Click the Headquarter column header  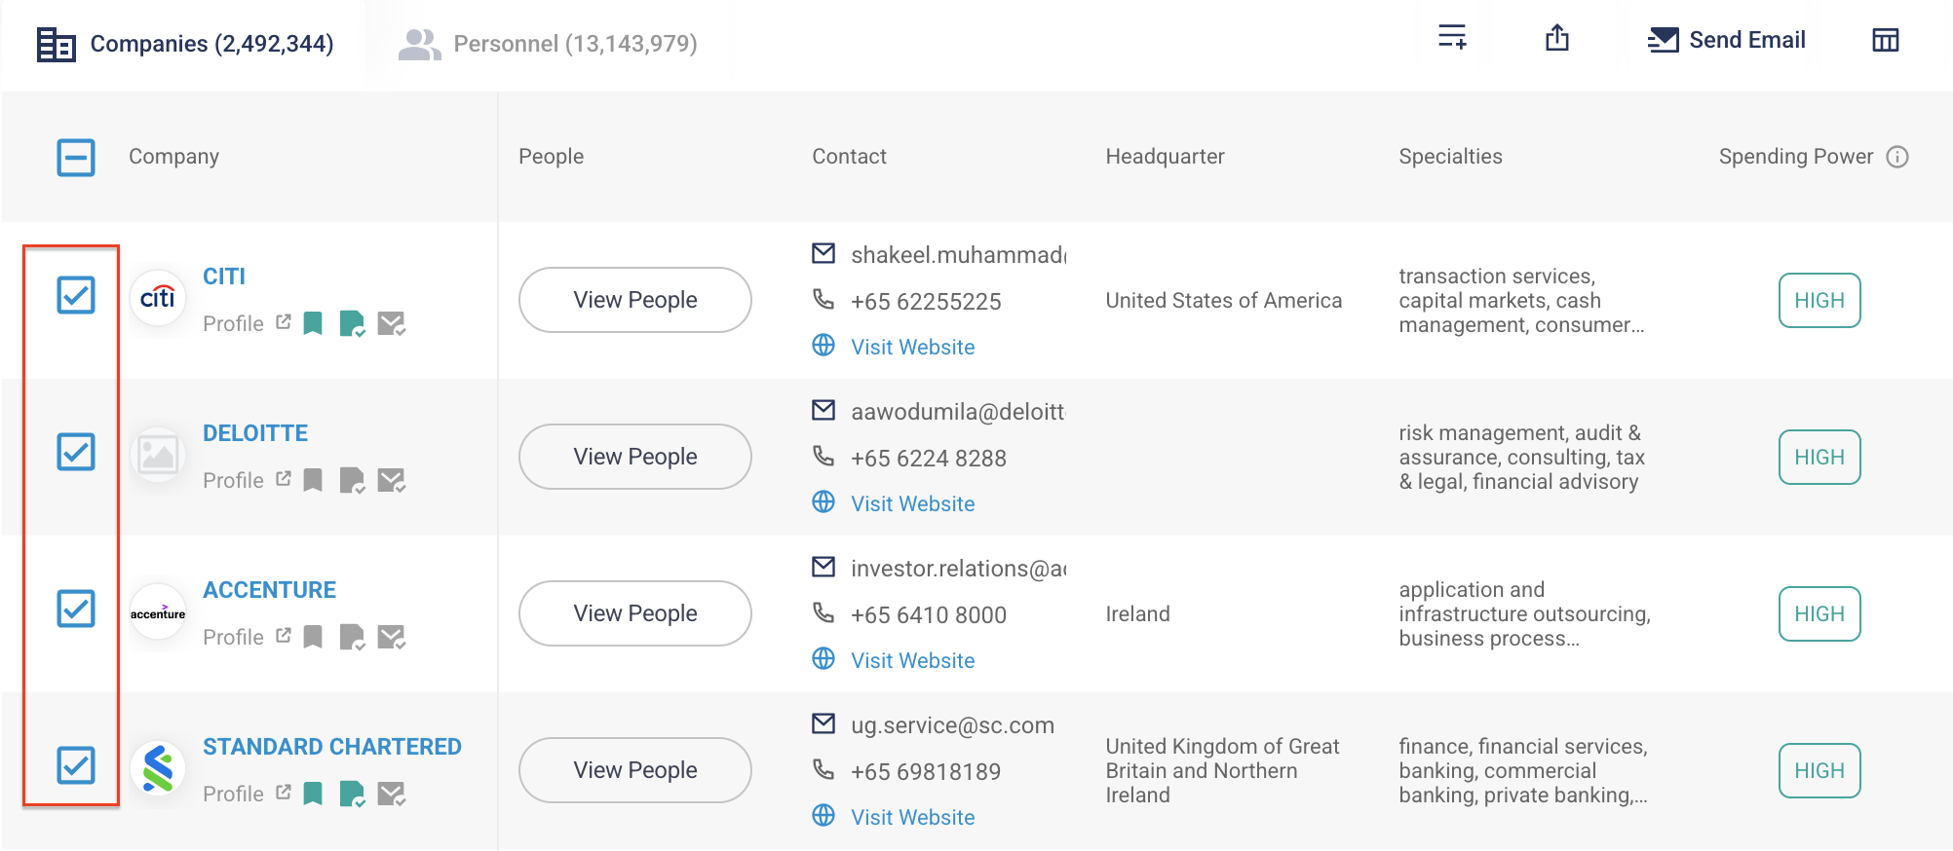pyautogui.click(x=1166, y=157)
